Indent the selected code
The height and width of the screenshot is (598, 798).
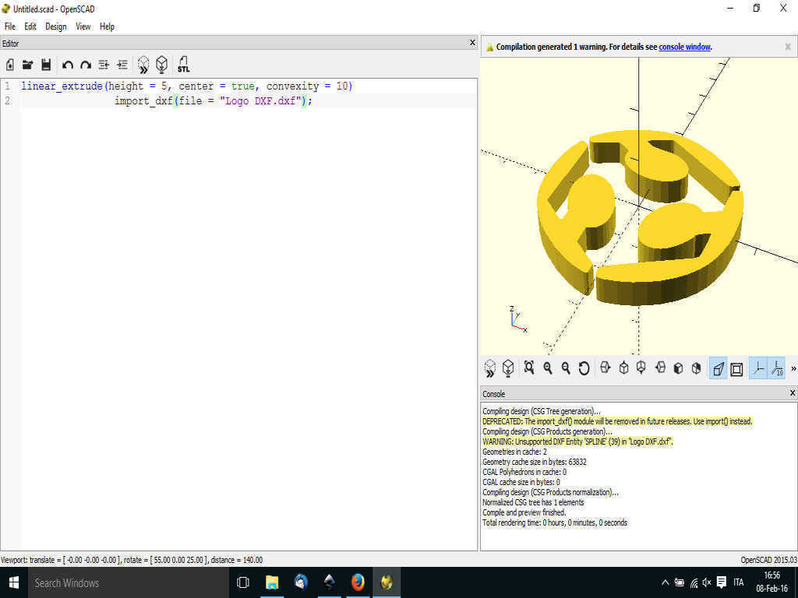point(122,65)
